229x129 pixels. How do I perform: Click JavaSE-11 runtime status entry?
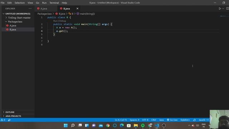204,120
